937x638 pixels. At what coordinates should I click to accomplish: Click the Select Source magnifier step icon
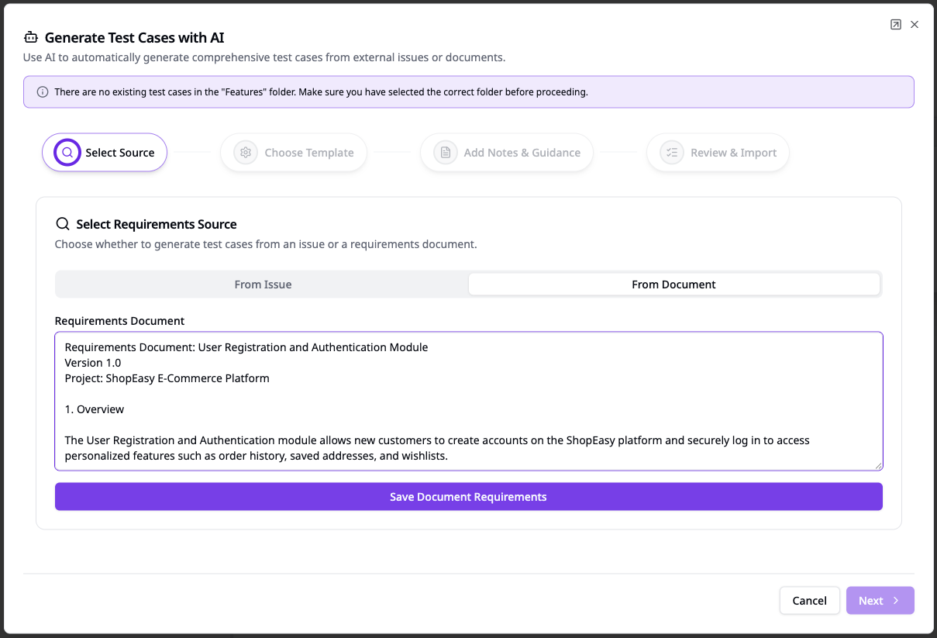tap(66, 152)
